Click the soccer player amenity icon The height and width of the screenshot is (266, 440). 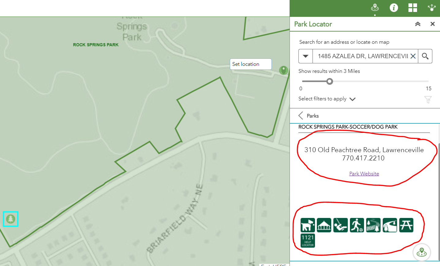tap(357, 225)
